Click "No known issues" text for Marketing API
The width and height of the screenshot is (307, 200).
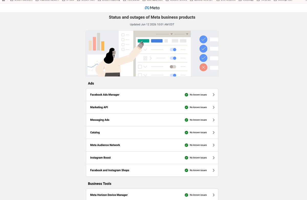coord(198,107)
